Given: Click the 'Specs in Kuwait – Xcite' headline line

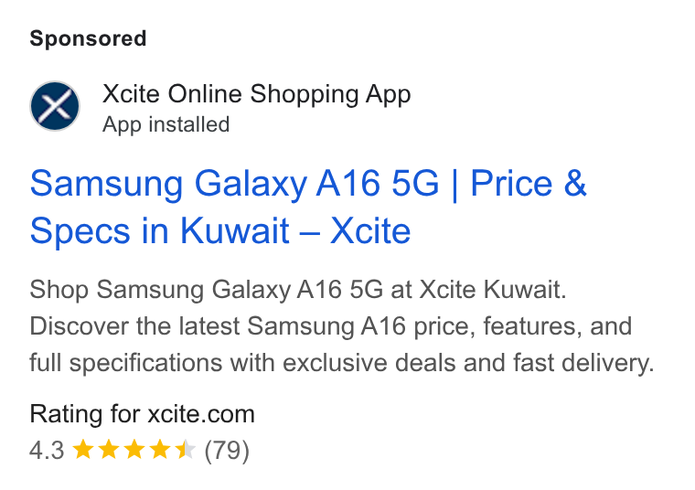Looking at the screenshot, I should [x=220, y=230].
